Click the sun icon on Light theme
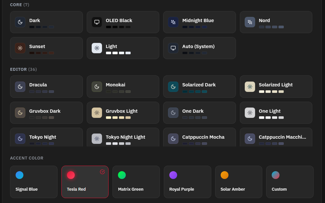Image resolution: width=325 pixels, height=203 pixels. click(97, 48)
